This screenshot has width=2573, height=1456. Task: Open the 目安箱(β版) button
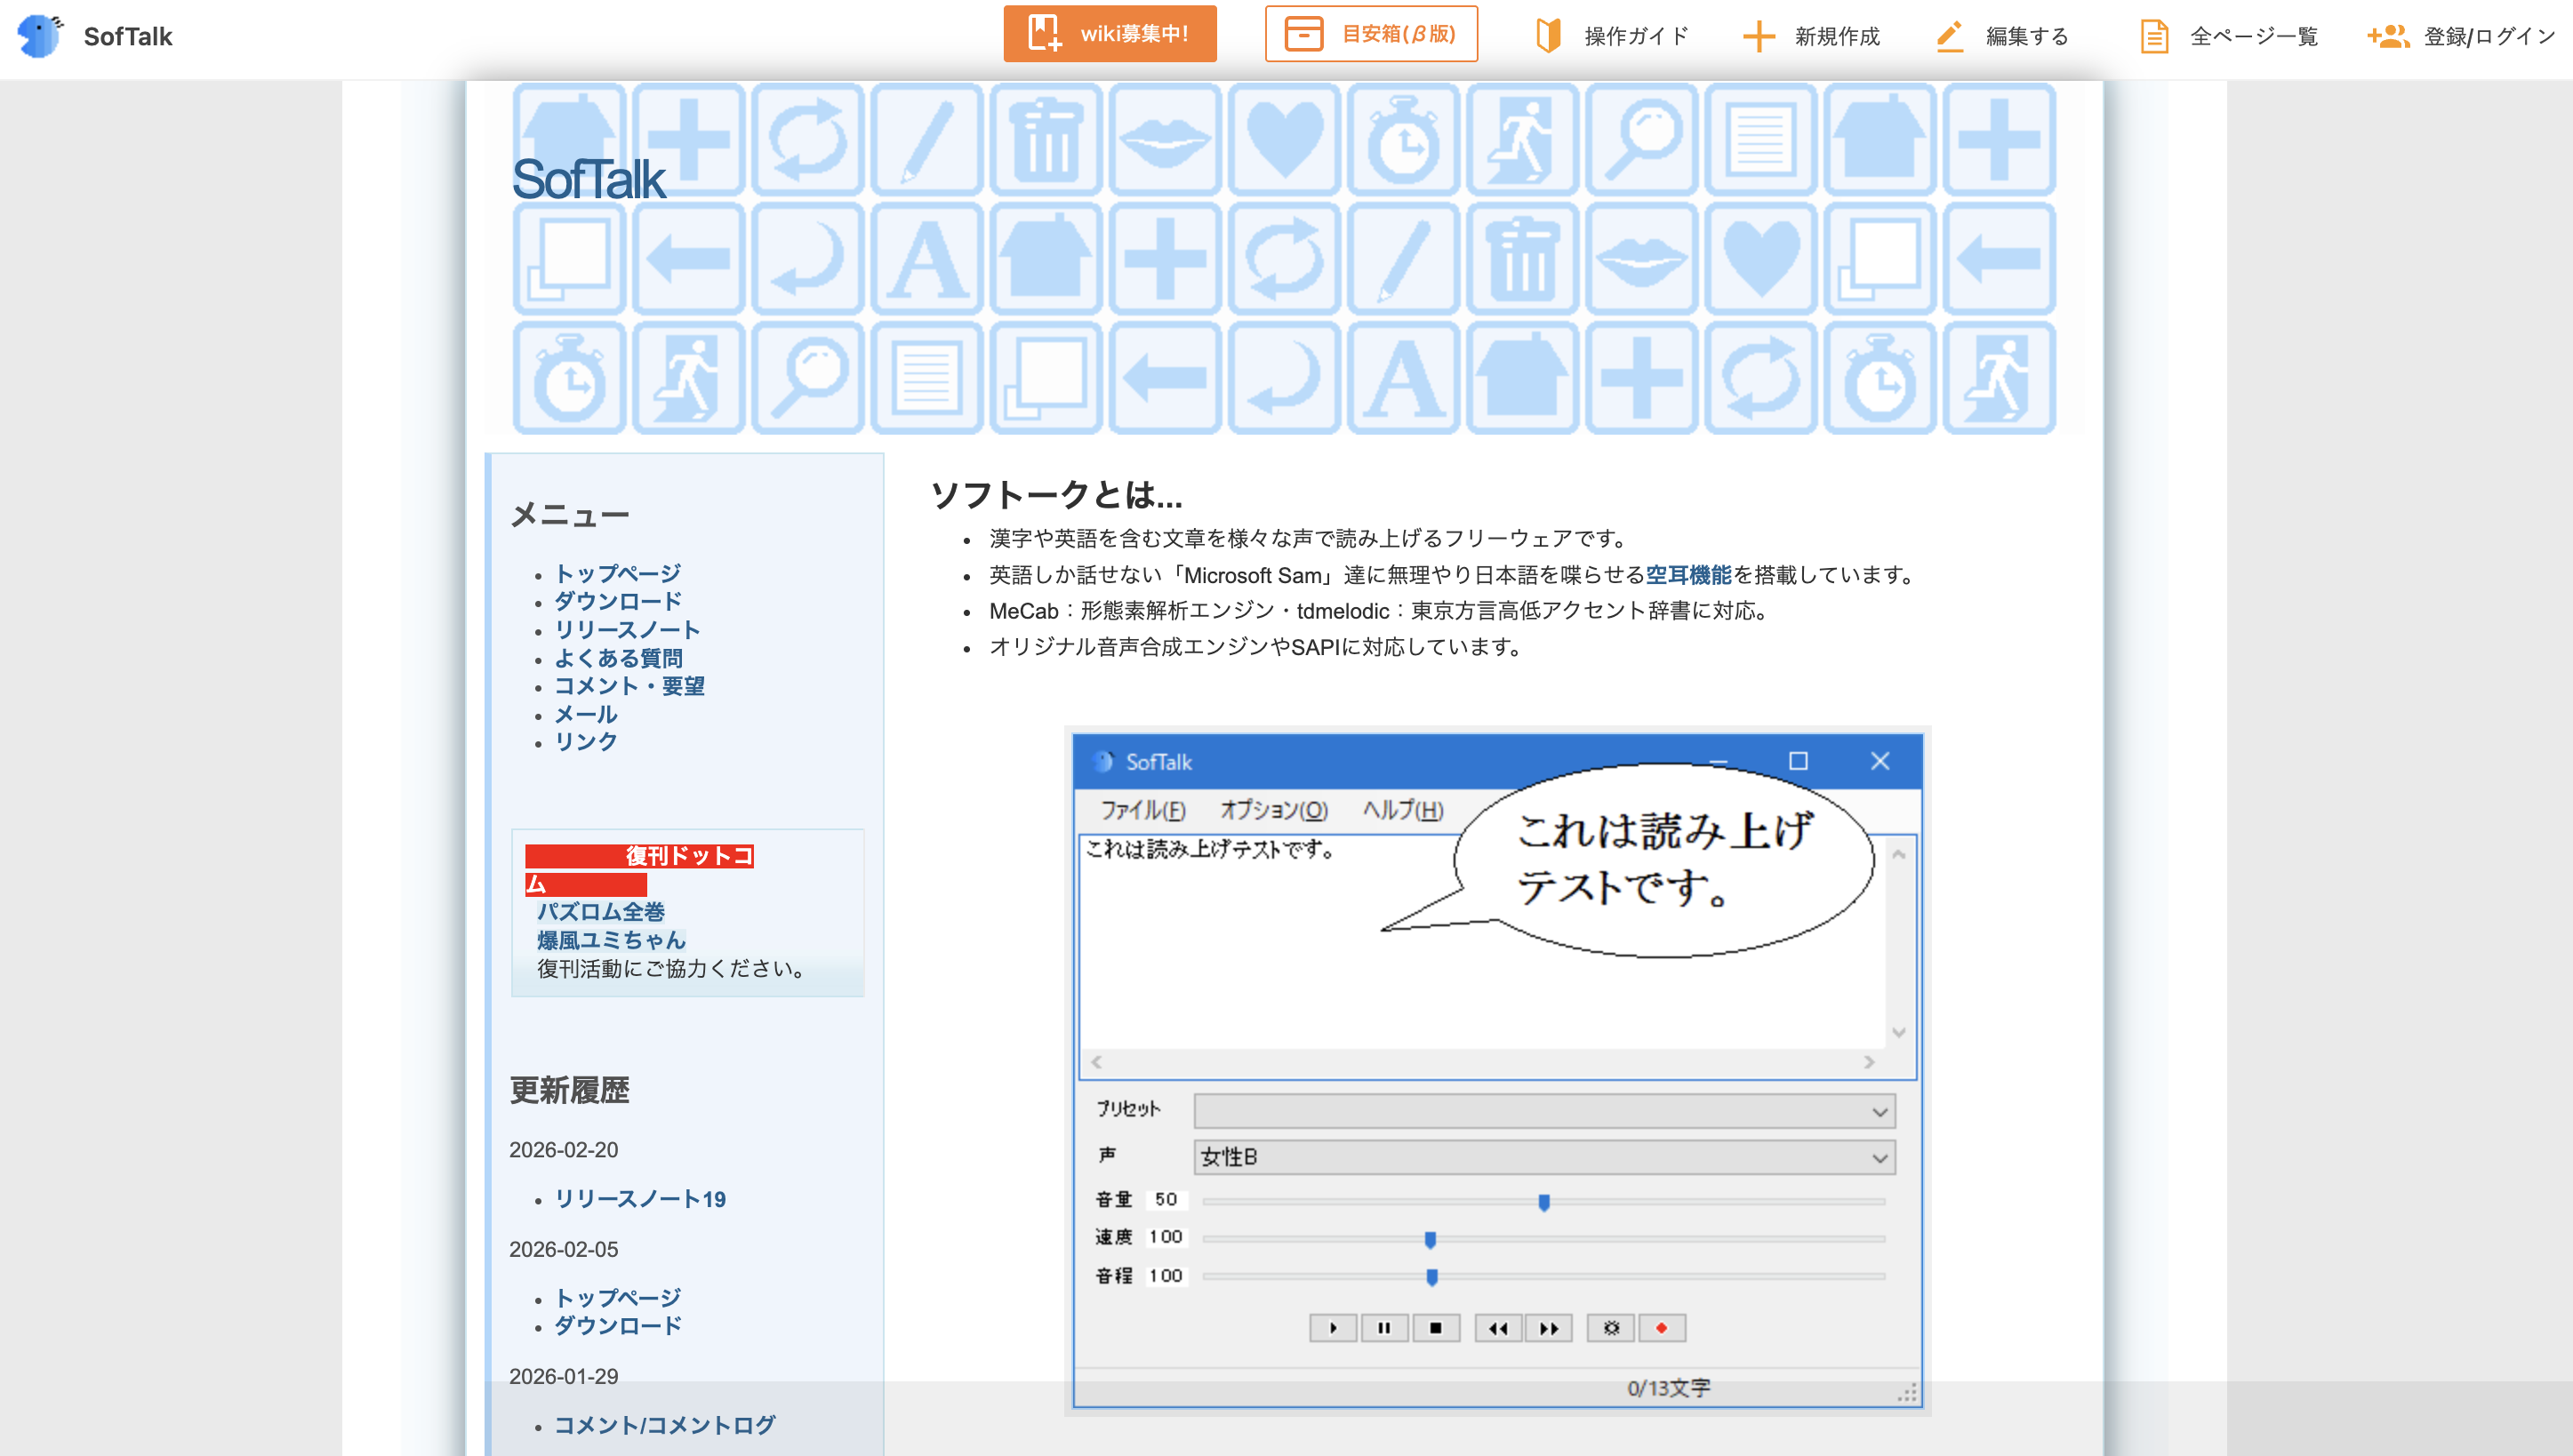pos(1371,34)
